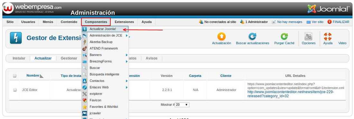Expand the Contactos submenu arrow
The height and width of the screenshot is (119, 354).
tap(127, 81)
